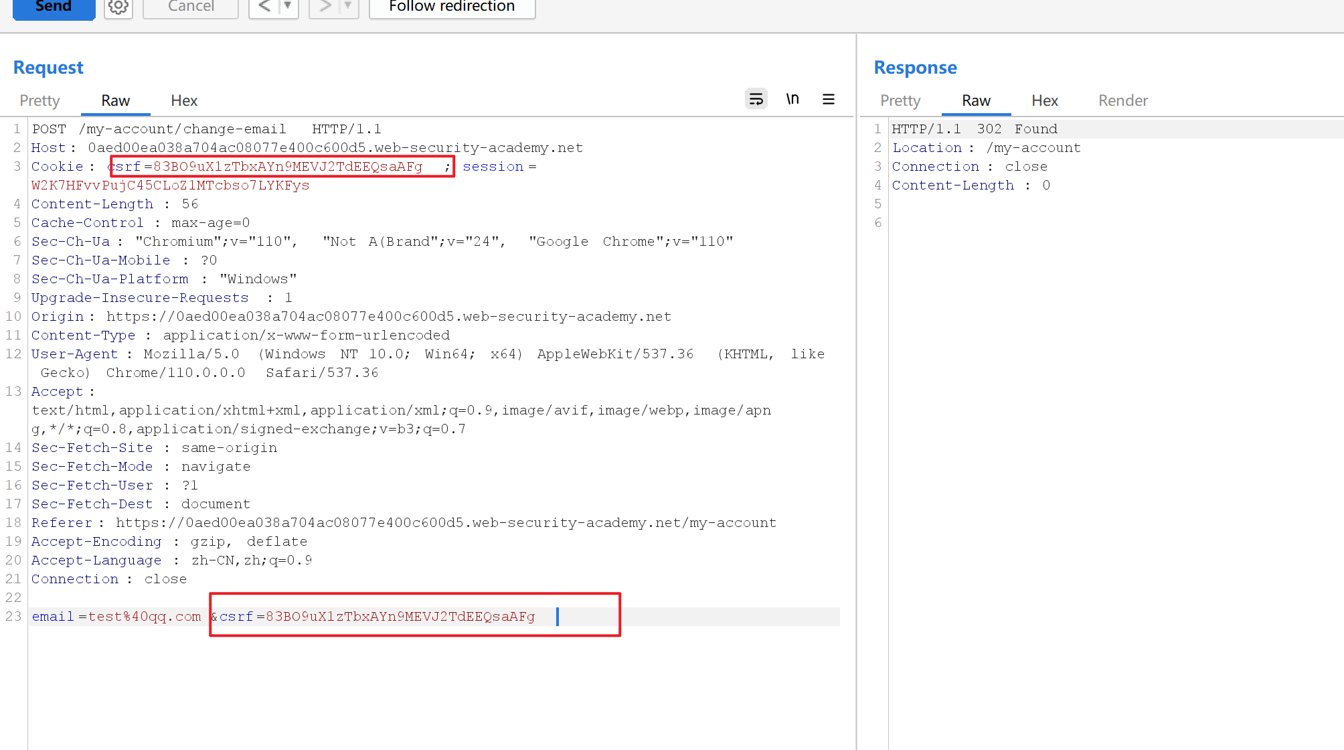Image resolution: width=1344 pixels, height=750 pixels.
Task: Click the session cookie value in the request
Action: (171, 185)
